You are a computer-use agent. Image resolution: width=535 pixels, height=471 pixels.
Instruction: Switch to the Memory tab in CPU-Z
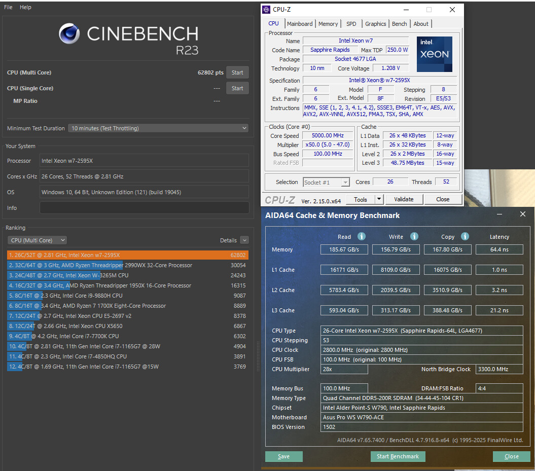(x=328, y=24)
